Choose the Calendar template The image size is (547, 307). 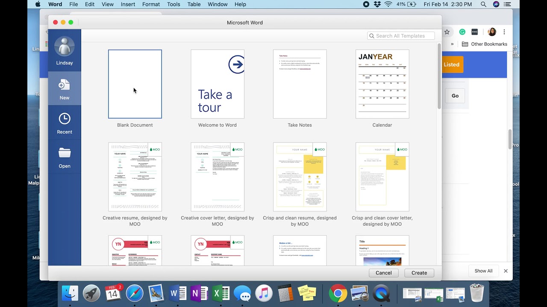click(x=382, y=84)
